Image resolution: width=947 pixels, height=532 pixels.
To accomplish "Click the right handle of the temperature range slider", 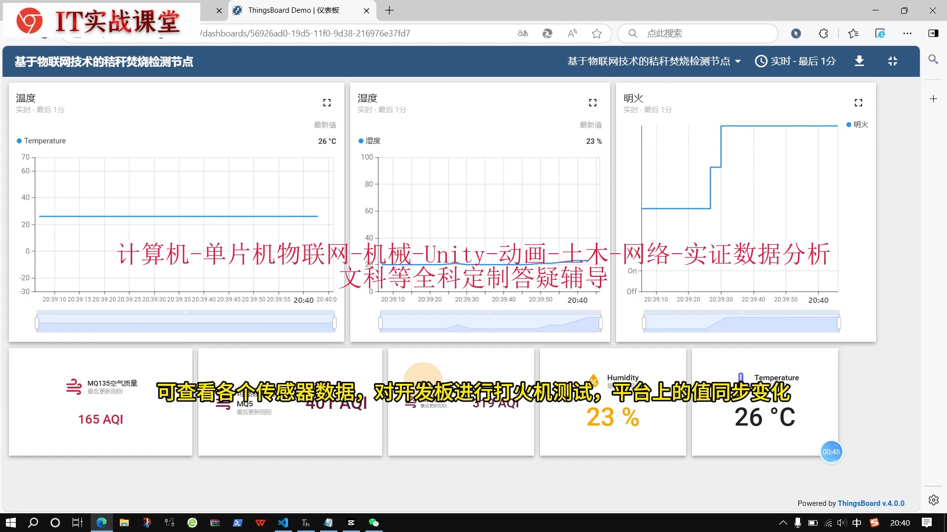I will (334, 323).
